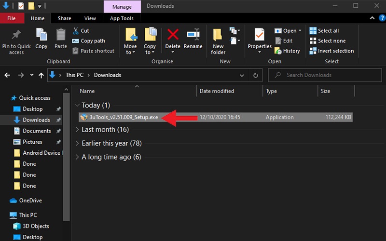
Task: Expand A long time ago (6) group
Action: (x=77, y=157)
